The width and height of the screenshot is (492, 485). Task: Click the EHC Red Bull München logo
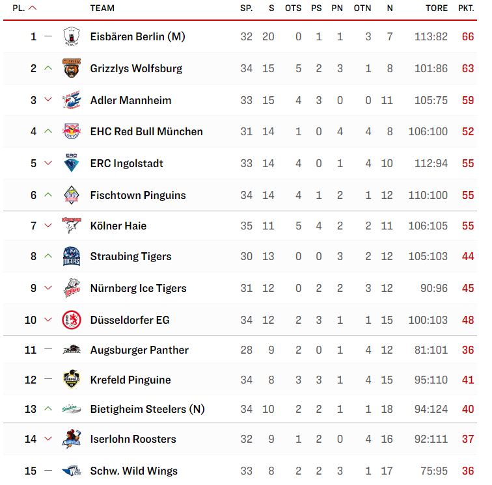pos(72,131)
